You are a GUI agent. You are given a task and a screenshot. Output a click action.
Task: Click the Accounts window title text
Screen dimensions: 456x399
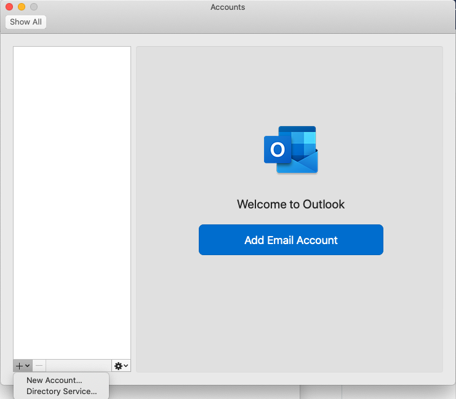(228, 7)
